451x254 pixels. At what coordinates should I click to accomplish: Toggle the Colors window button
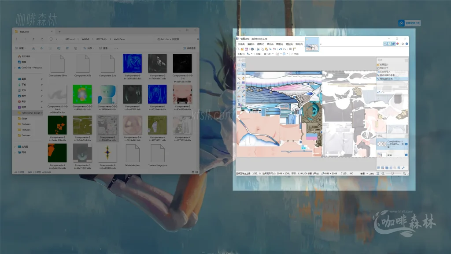398,44
